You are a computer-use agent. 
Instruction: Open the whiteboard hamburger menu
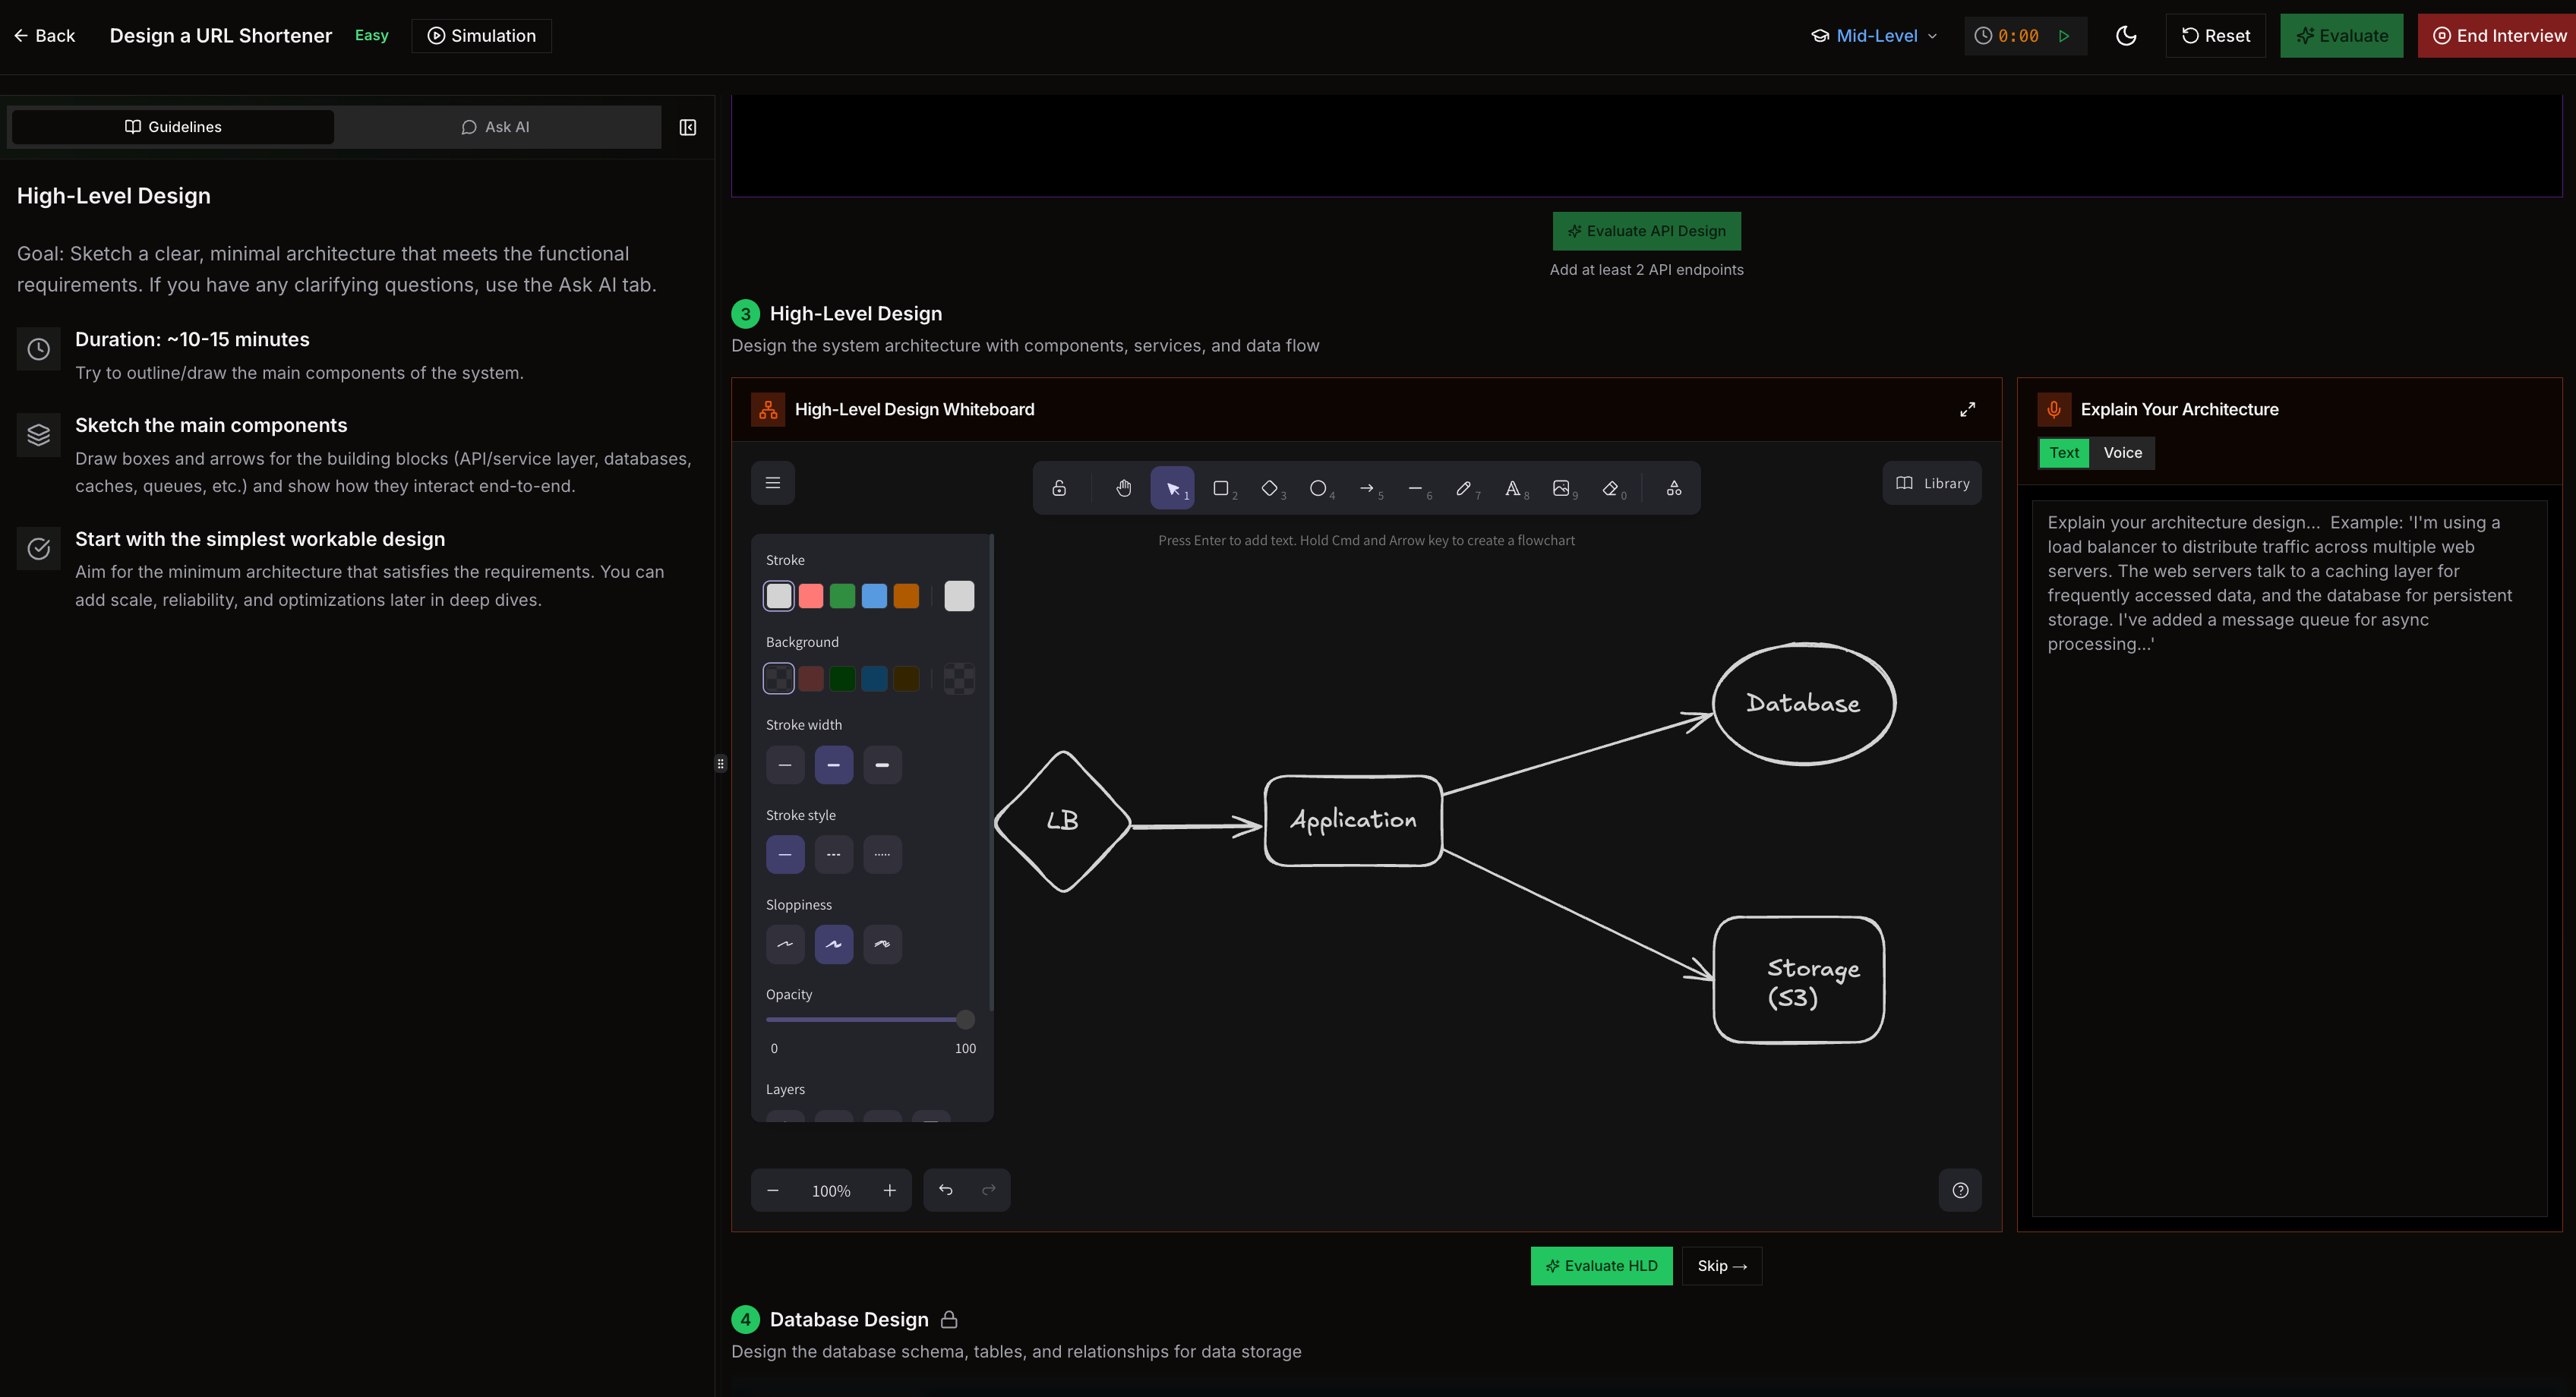[773, 483]
